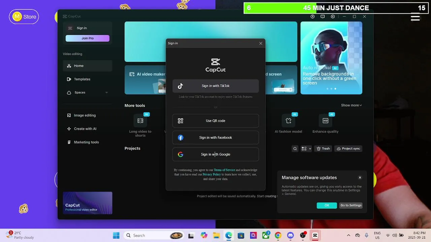Viewport: 431px width, 242px height.
Task: Click Go to Settings button
Action: [351, 205]
